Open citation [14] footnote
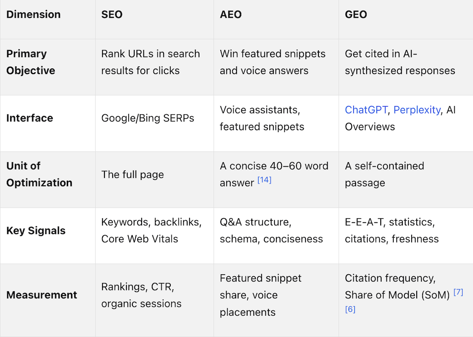This screenshot has height=337, width=473. (264, 180)
